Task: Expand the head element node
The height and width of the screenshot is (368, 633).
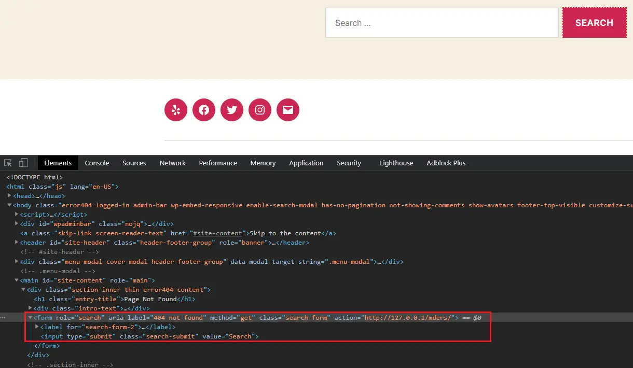Action: click(9, 195)
